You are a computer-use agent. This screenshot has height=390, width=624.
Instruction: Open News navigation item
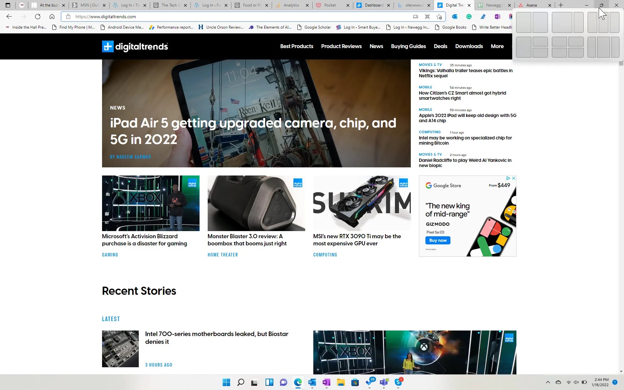point(376,46)
